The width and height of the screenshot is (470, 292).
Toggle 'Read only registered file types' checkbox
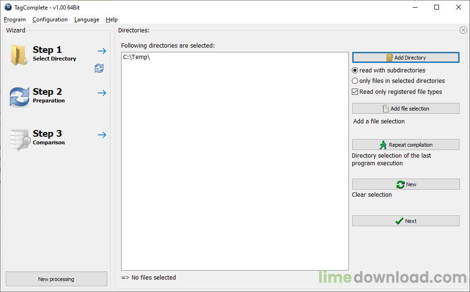click(x=355, y=91)
